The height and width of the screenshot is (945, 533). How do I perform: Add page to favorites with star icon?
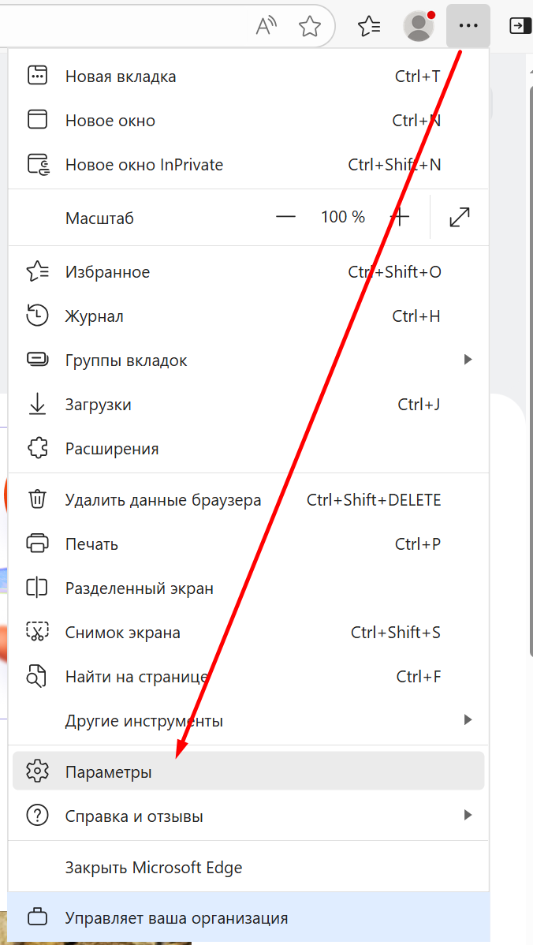[x=309, y=26]
